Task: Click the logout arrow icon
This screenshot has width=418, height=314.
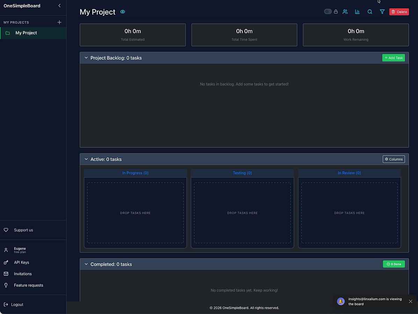Action: point(6,305)
